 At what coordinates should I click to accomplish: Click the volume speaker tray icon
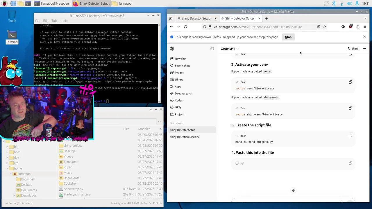pyautogui.click(x=349, y=3)
